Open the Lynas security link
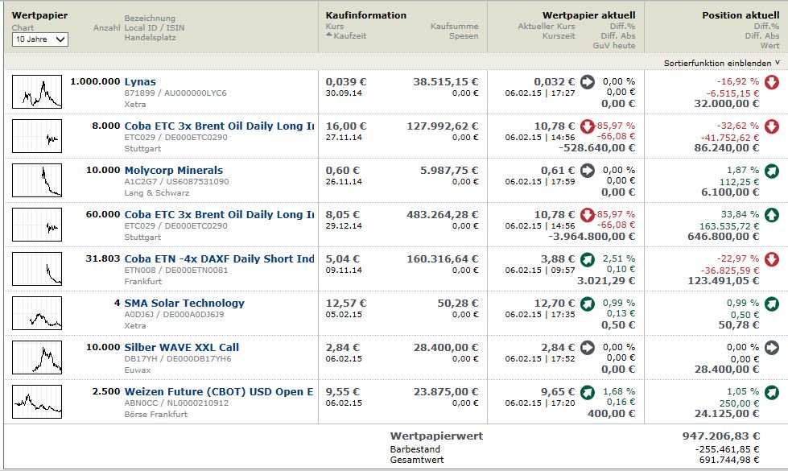Viewport: 788px width, 471px height. point(140,81)
